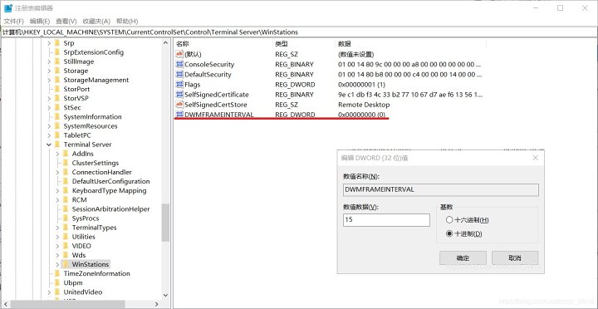Click the Srp folder icon

click(x=57, y=43)
